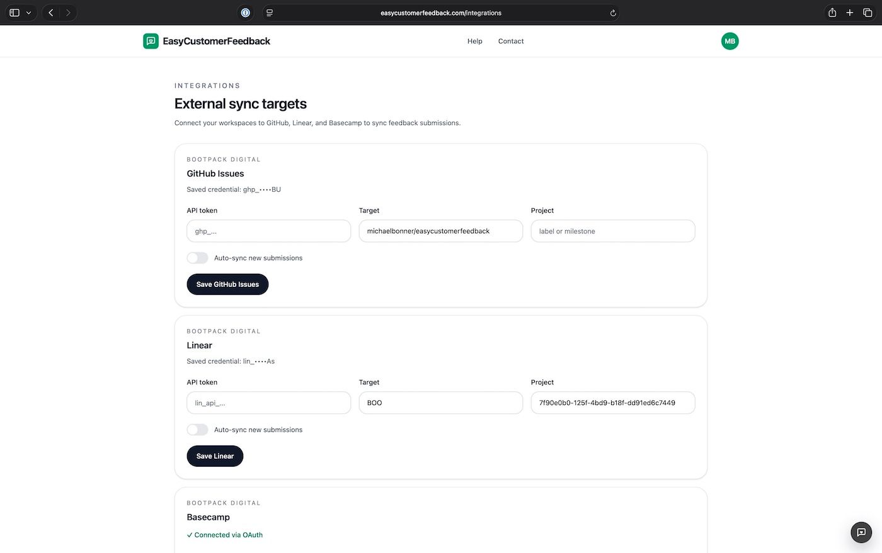Screen dimensions: 882x553
Task: Open the Help menu item
Action: click(x=474, y=41)
